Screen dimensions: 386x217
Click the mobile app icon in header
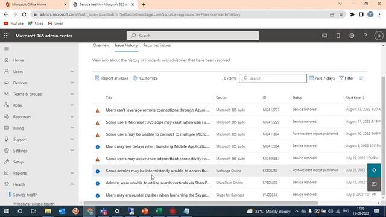pos(338,36)
